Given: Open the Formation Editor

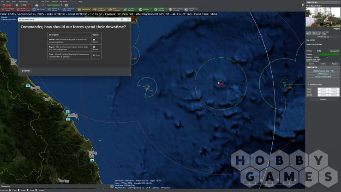Looking at the screenshot, I should click(x=69, y=9).
